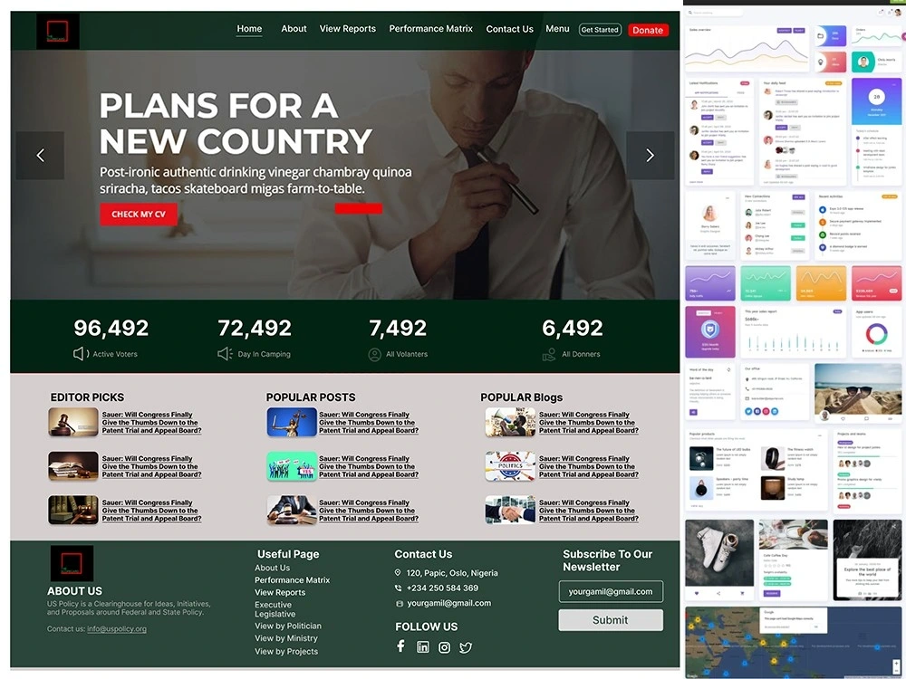906x679 pixels.
Task: Click the newsletter email input field
Action: click(x=611, y=591)
